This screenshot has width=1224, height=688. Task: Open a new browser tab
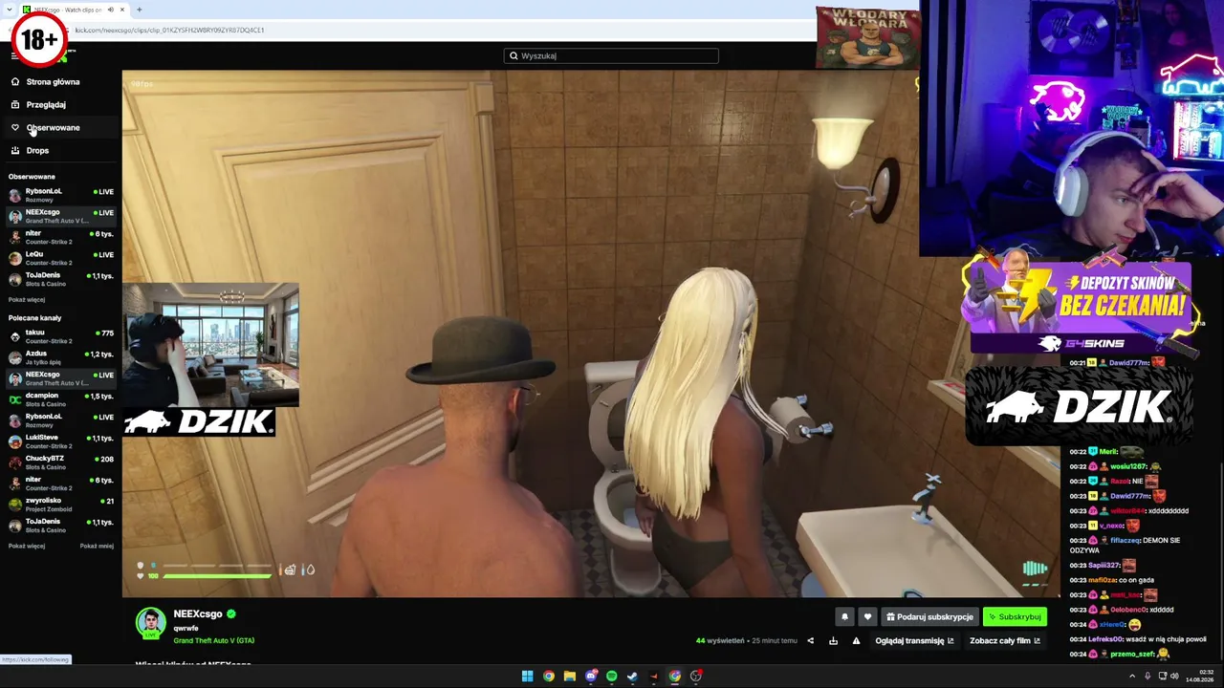tap(139, 10)
